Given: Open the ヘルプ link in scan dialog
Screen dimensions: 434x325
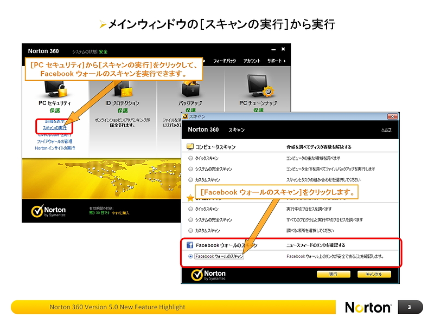Looking at the screenshot, I should click(386, 130).
